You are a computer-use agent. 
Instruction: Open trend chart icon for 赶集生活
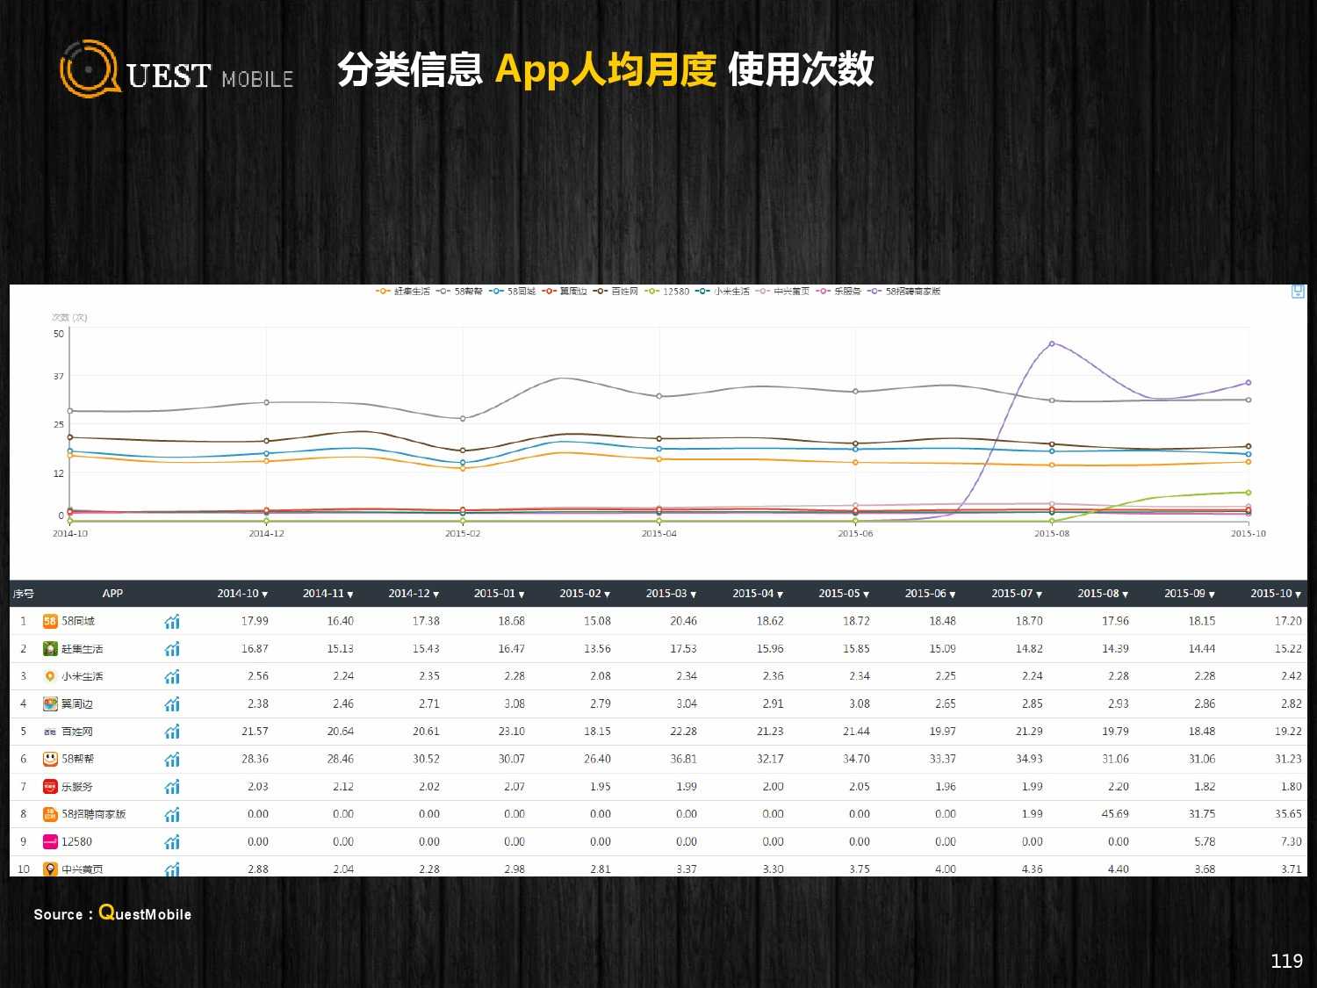click(x=172, y=649)
